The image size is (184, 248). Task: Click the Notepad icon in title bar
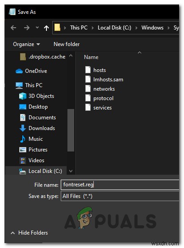coord(13,12)
